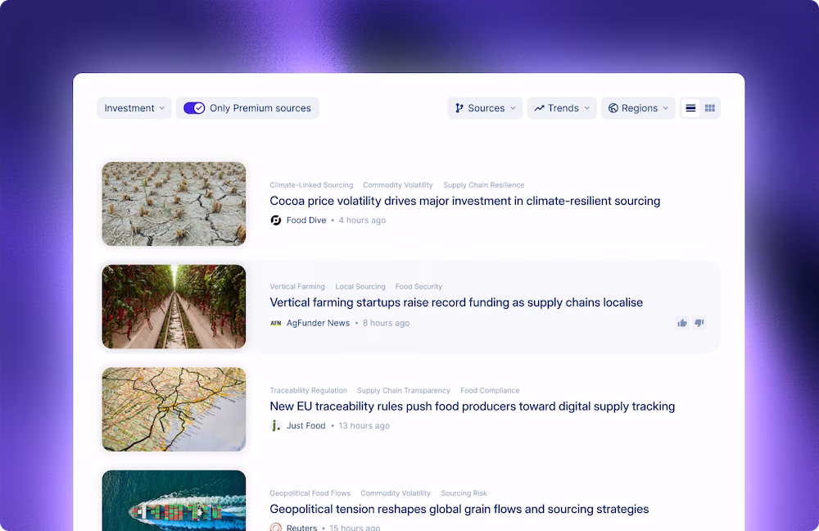819x531 pixels.
Task: Click the 8 hours ago timestamp
Action: (x=386, y=323)
